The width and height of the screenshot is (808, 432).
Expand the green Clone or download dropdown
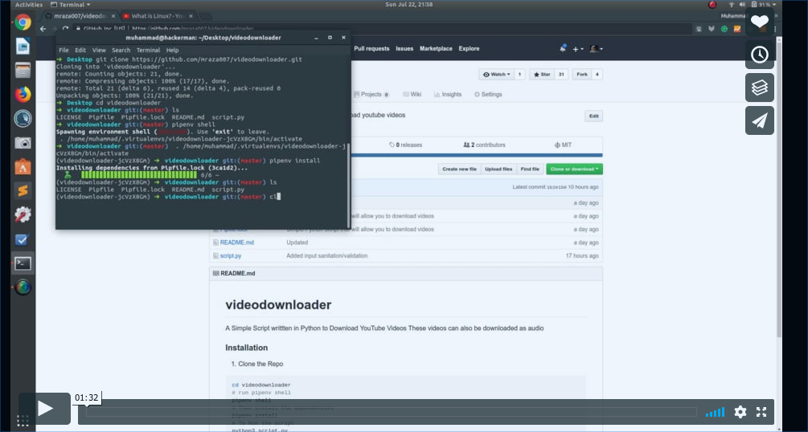click(x=574, y=169)
